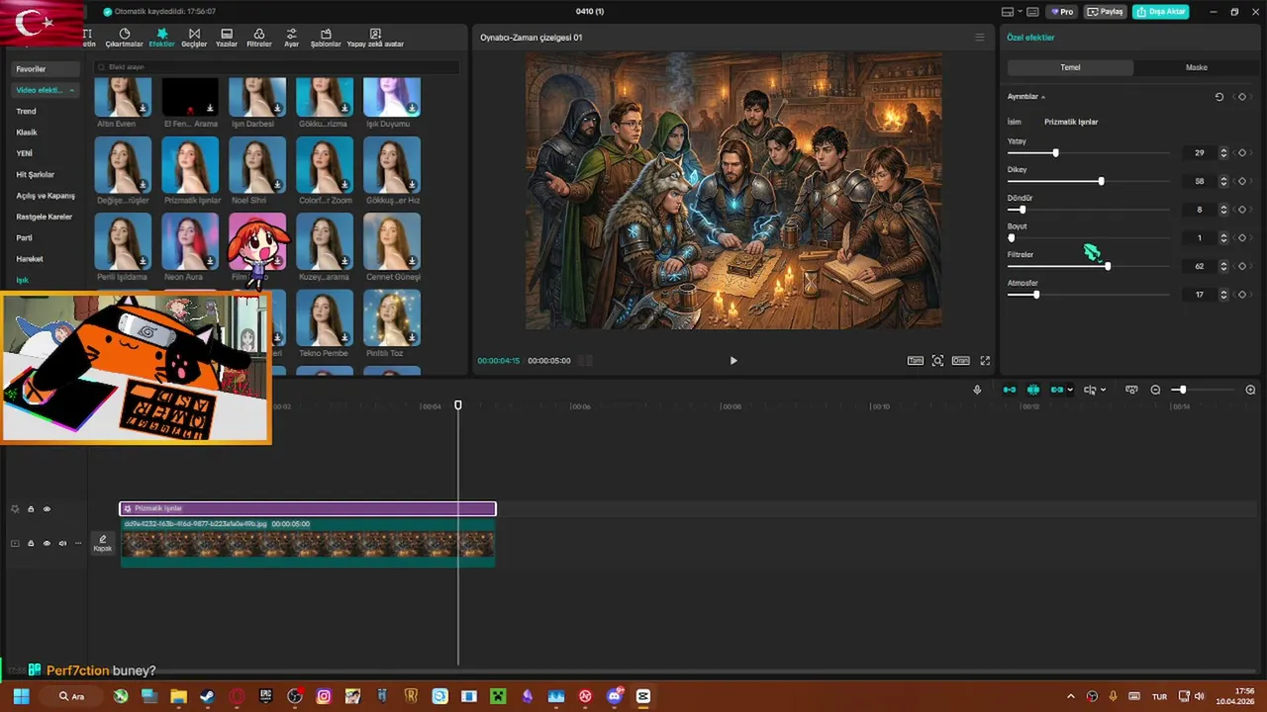The image size is (1267, 712).
Task: Open the Çıkartmalar (stickers) tool
Action: (x=124, y=38)
